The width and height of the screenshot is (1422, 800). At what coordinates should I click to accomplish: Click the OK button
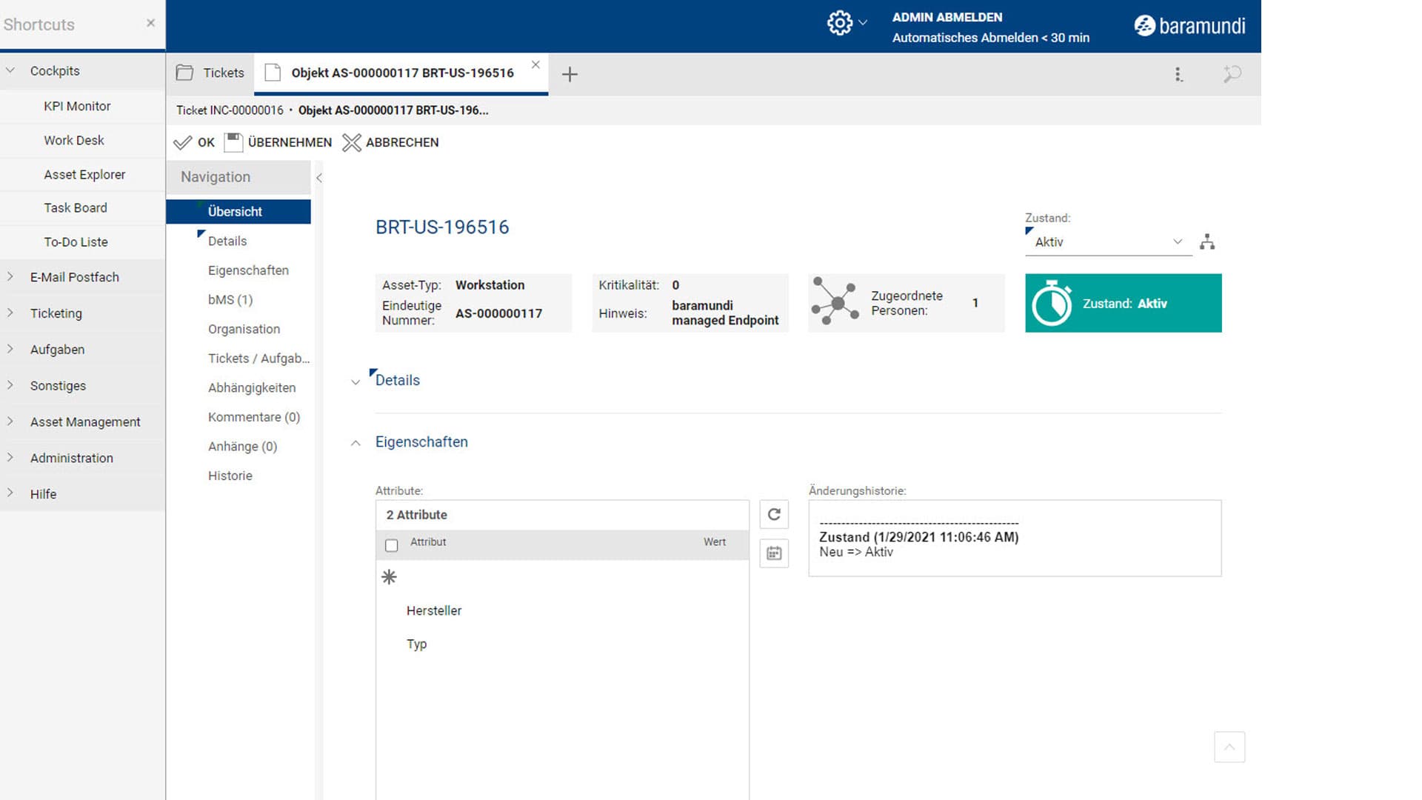click(194, 142)
